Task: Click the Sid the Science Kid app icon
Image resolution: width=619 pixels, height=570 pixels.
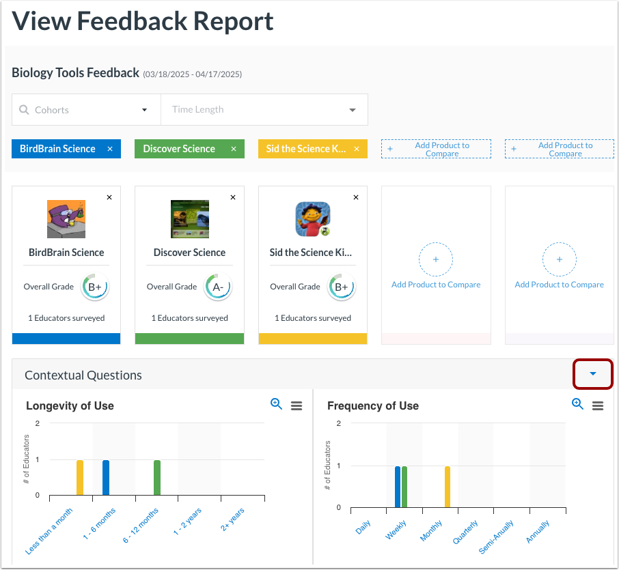Action: (x=312, y=218)
